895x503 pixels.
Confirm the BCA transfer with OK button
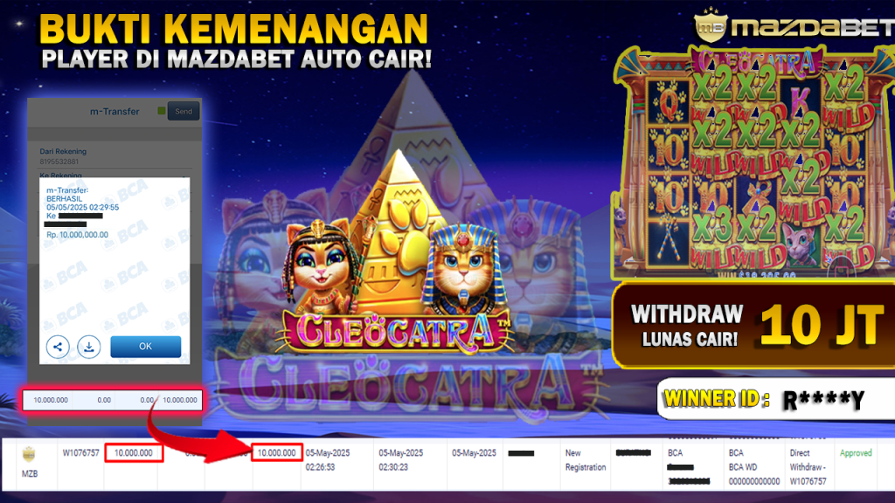(146, 346)
